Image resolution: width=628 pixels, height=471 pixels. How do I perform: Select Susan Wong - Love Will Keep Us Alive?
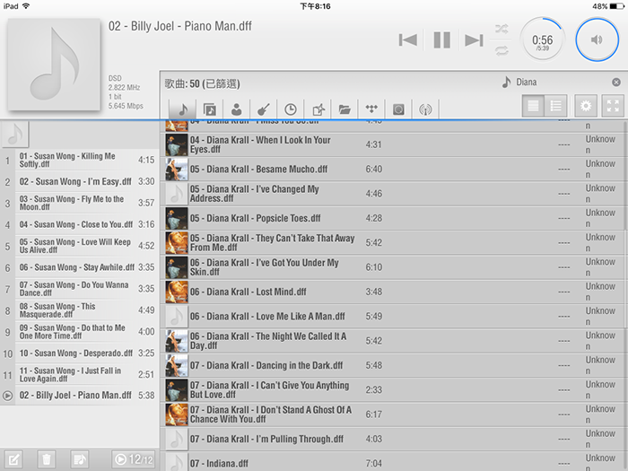coord(79,246)
